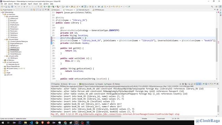The width and height of the screenshot is (222, 125).
Task: Click the Pin Console icon
Action: coord(204,84)
